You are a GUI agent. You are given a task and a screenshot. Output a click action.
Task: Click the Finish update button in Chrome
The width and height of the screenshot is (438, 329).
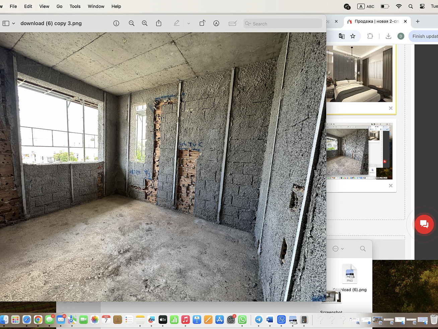[x=424, y=36]
